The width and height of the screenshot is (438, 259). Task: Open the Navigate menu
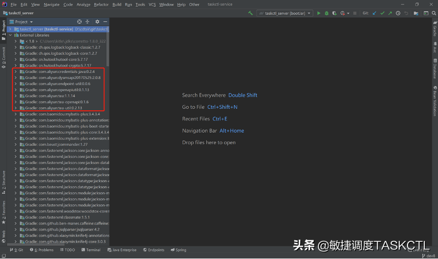coord(51,5)
